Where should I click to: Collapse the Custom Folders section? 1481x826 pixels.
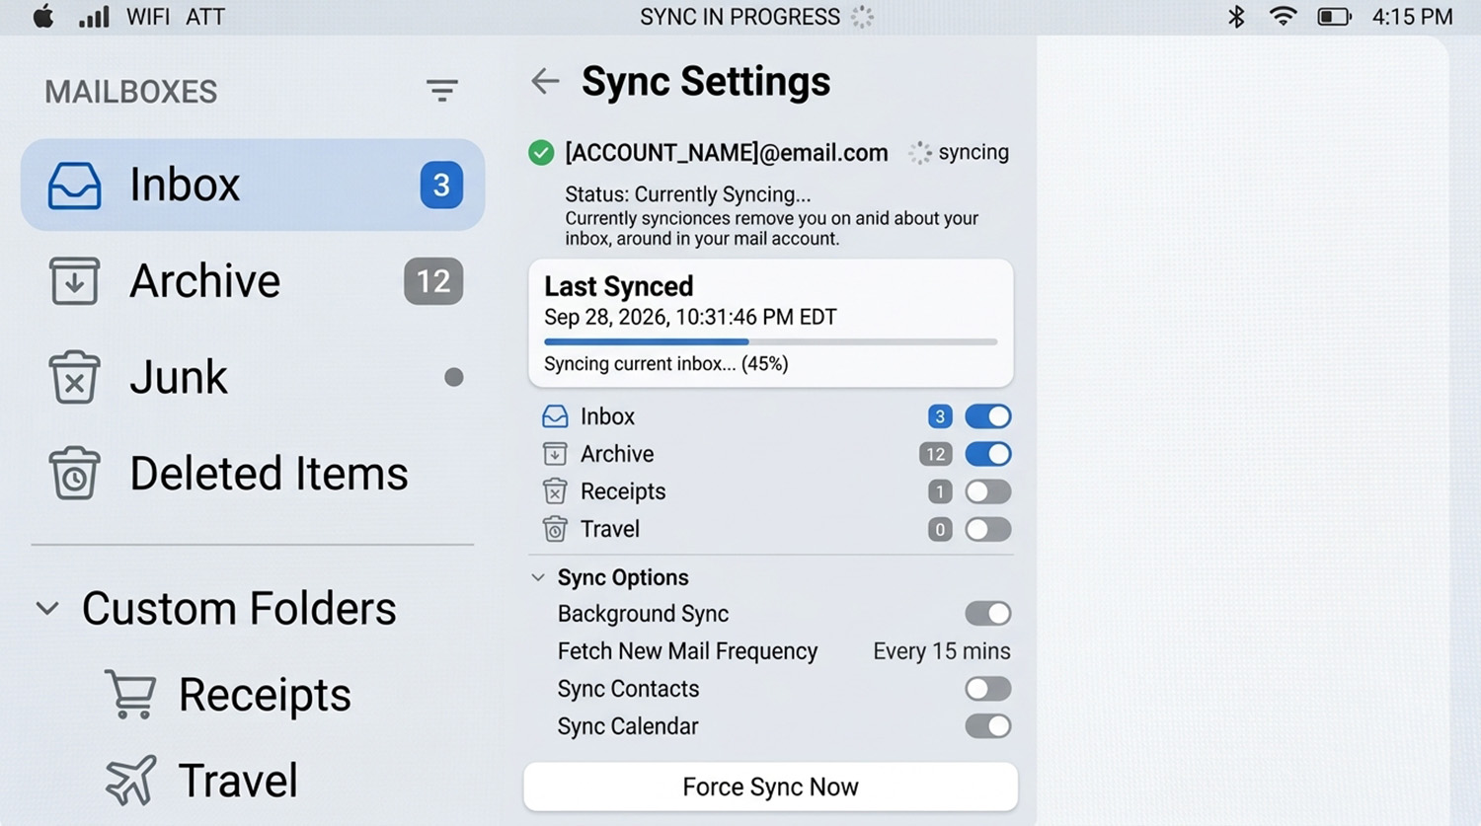click(x=47, y=609)
